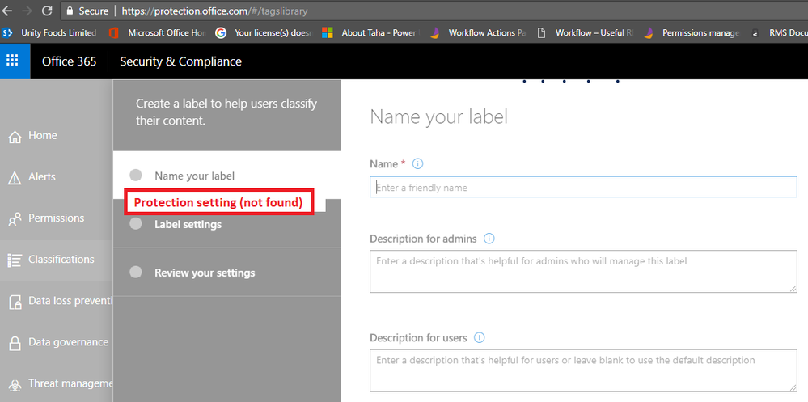The height and width of the screenshot is (402, 808).
Task: Click the Description for admins text area
Action: [583, 272]
